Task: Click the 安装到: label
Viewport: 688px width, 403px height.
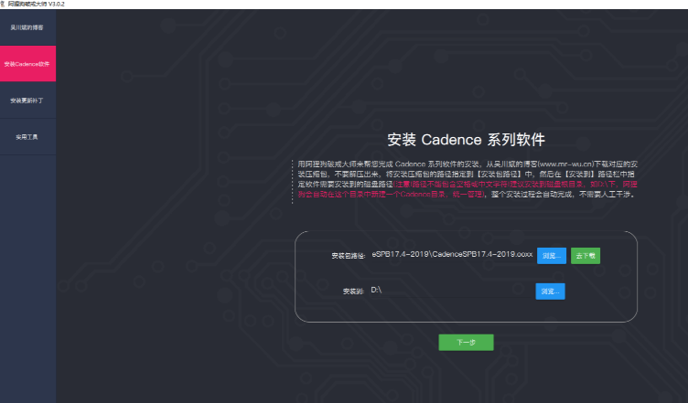Action: pos(353,292)
